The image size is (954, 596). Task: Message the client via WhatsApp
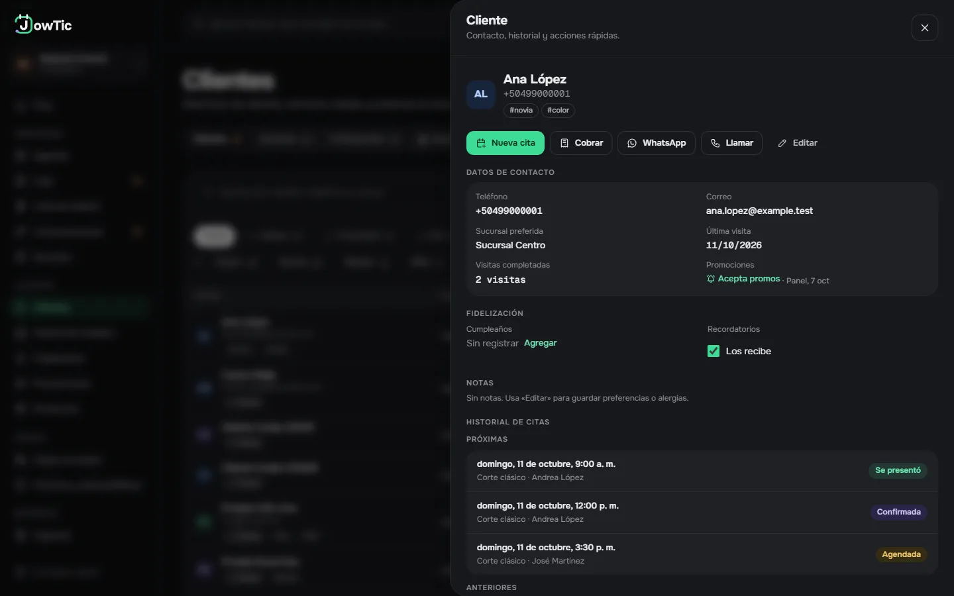(x=657, y=143)
